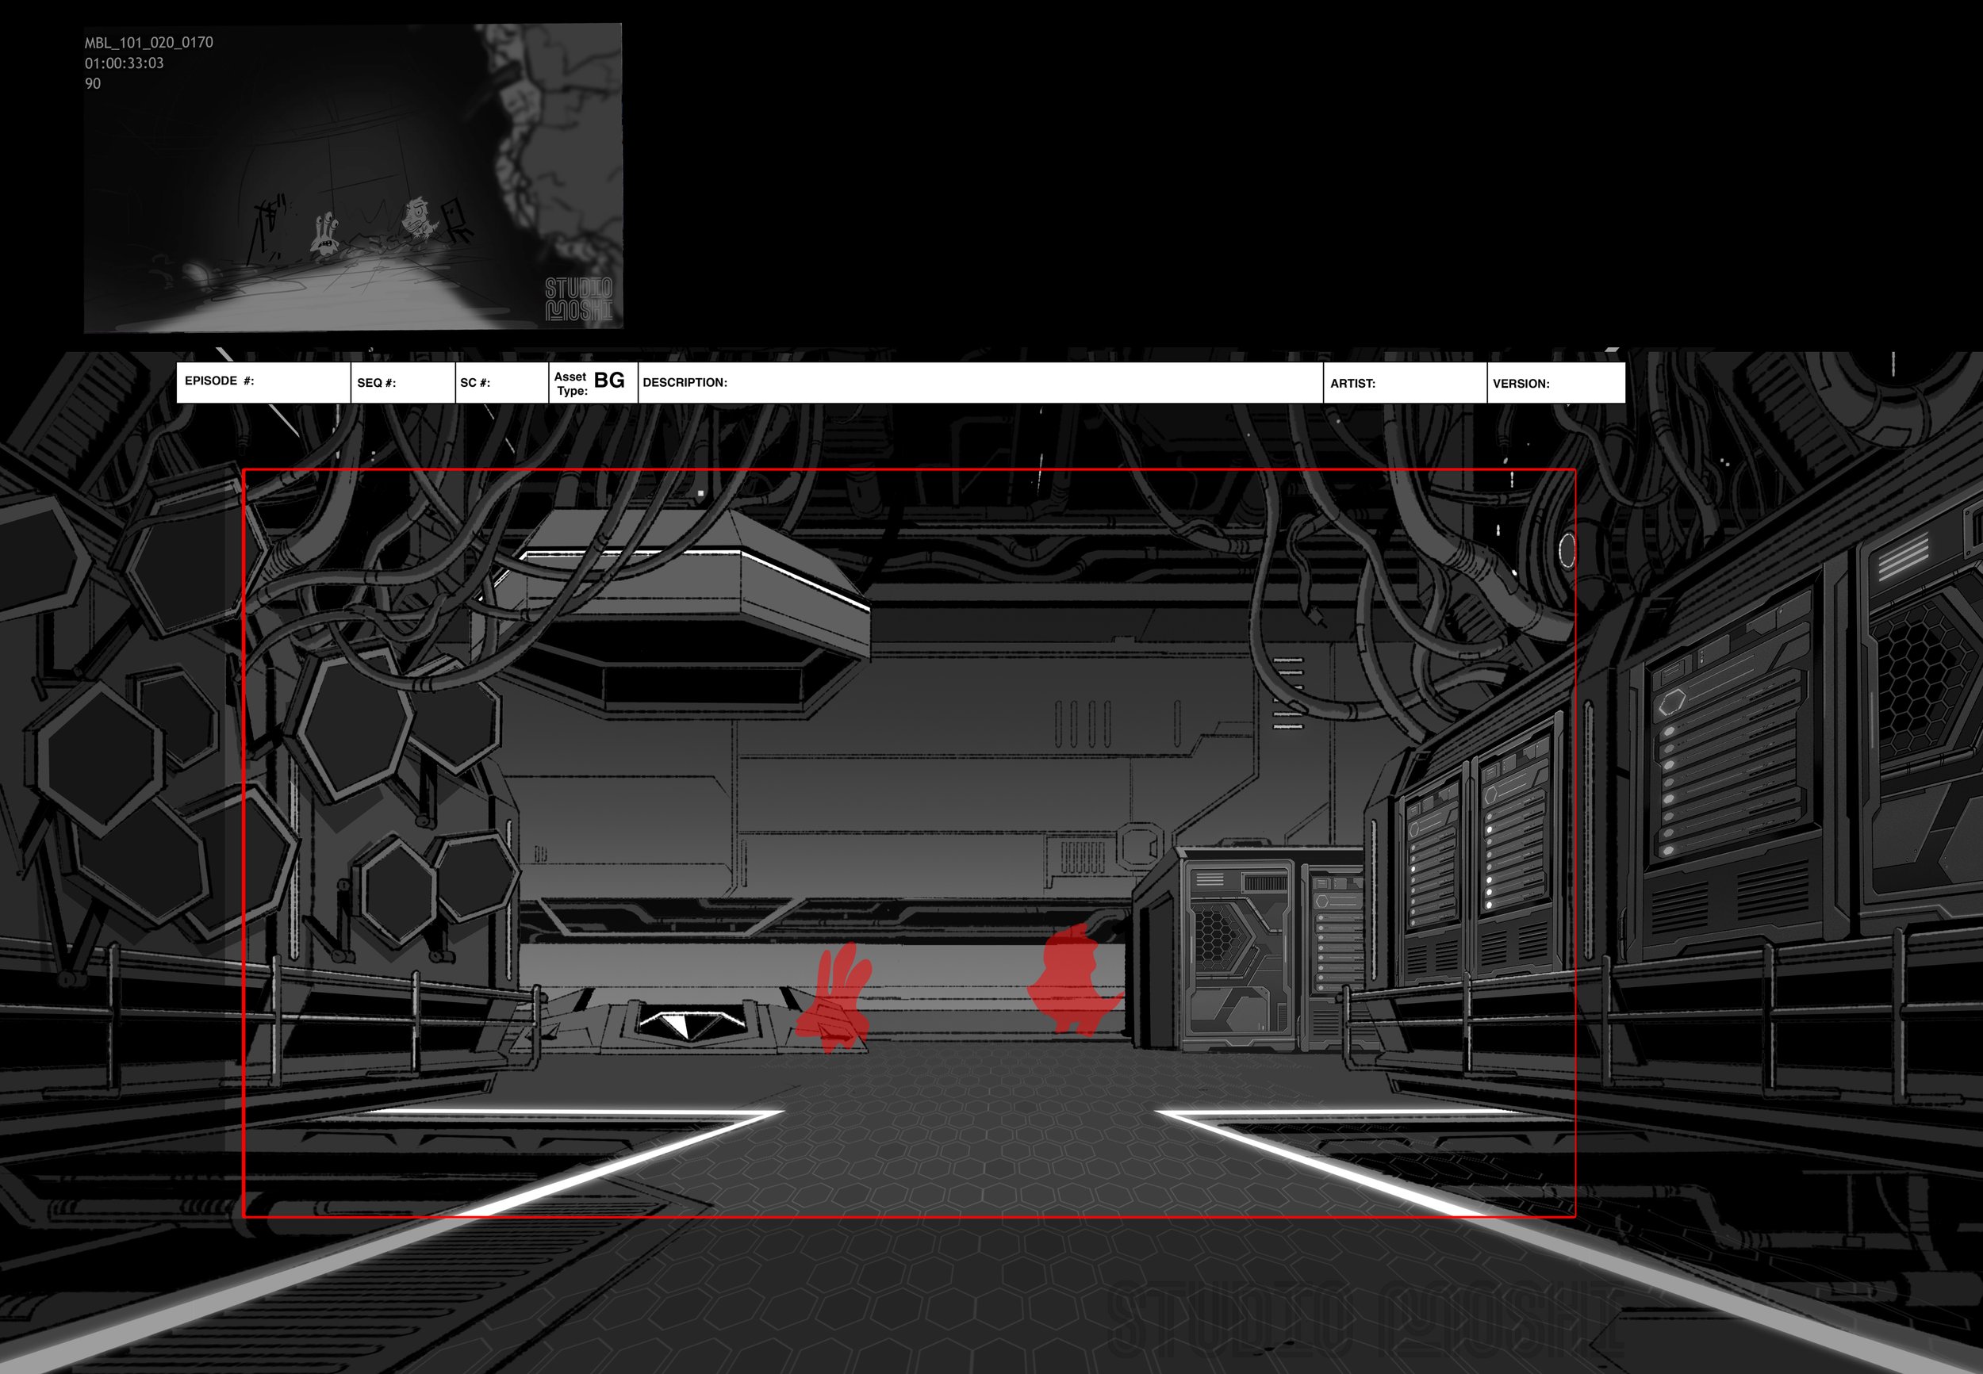
Task: Click the storyboard thumbnail in the top-left
Action: pyautogui.click(x=353, y=177)
